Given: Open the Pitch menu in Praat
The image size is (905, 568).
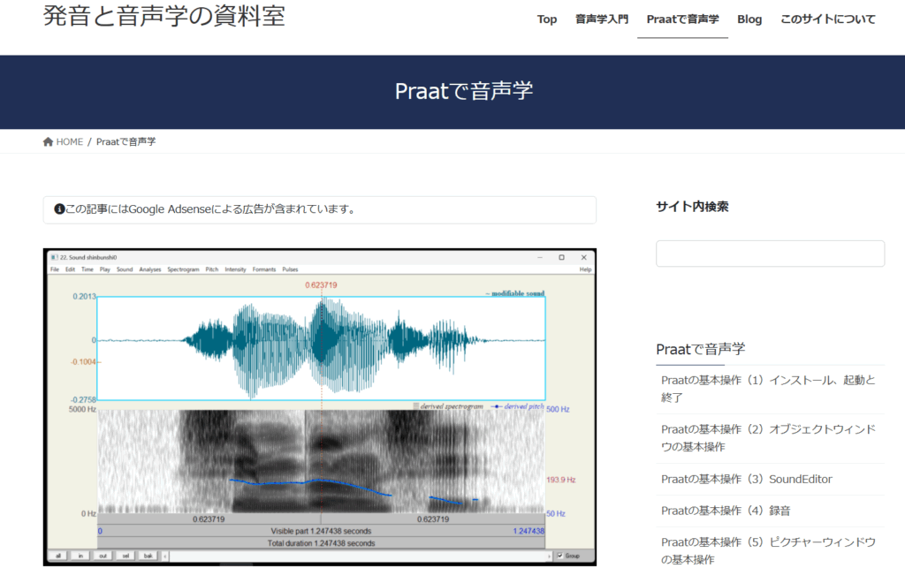Looking at the screenshot, I should pyautogui.click(x=212, y=269).
